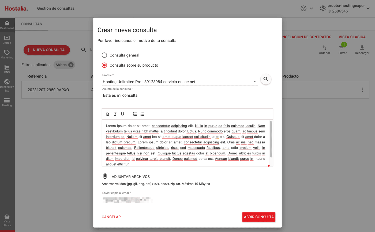Screen dimensions: 375x232
Task: Open the Hosting sidebar section
Action: 7,102
